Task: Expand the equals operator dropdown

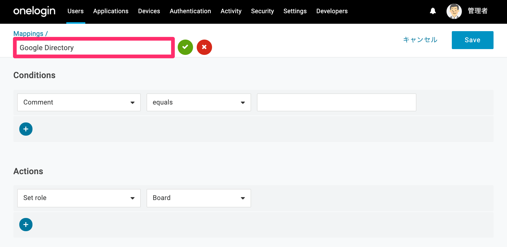Action: click(x=199, y=102)
